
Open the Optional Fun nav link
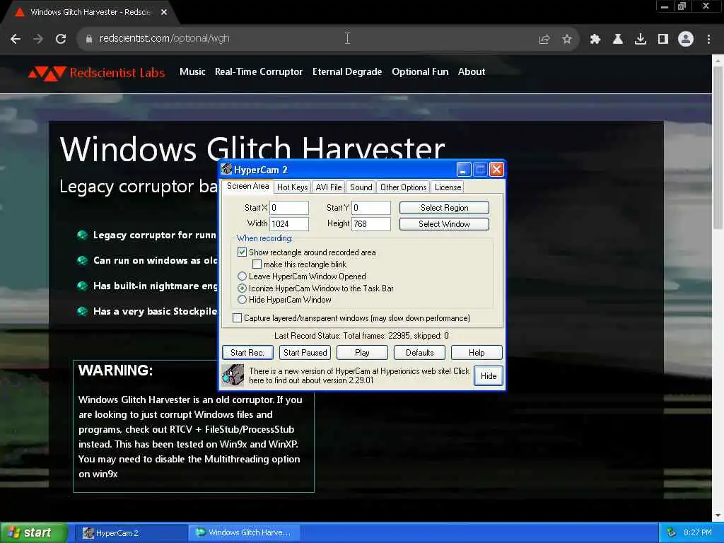420,71
